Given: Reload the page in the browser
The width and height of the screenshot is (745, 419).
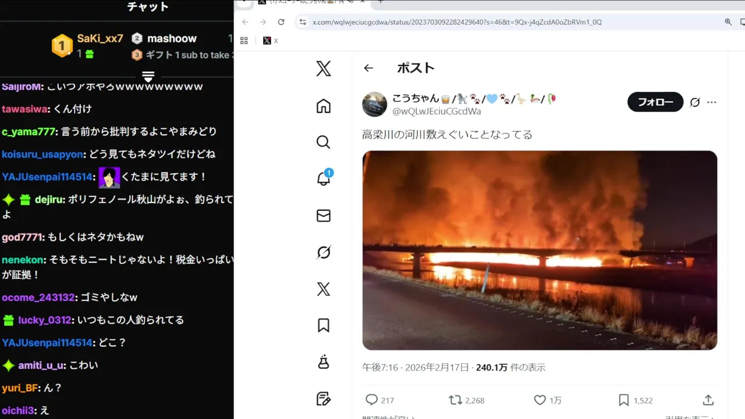Looking at the screenshot, I should 281,22.
